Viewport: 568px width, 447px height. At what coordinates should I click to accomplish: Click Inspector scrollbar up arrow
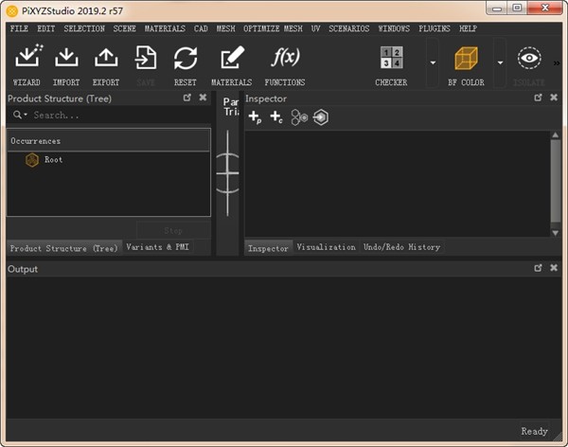click(x=556, y=134)
